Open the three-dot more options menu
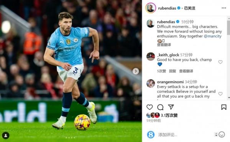Viewport: 230px width, 142px height. pyautogui.click(x=224, y=8)
